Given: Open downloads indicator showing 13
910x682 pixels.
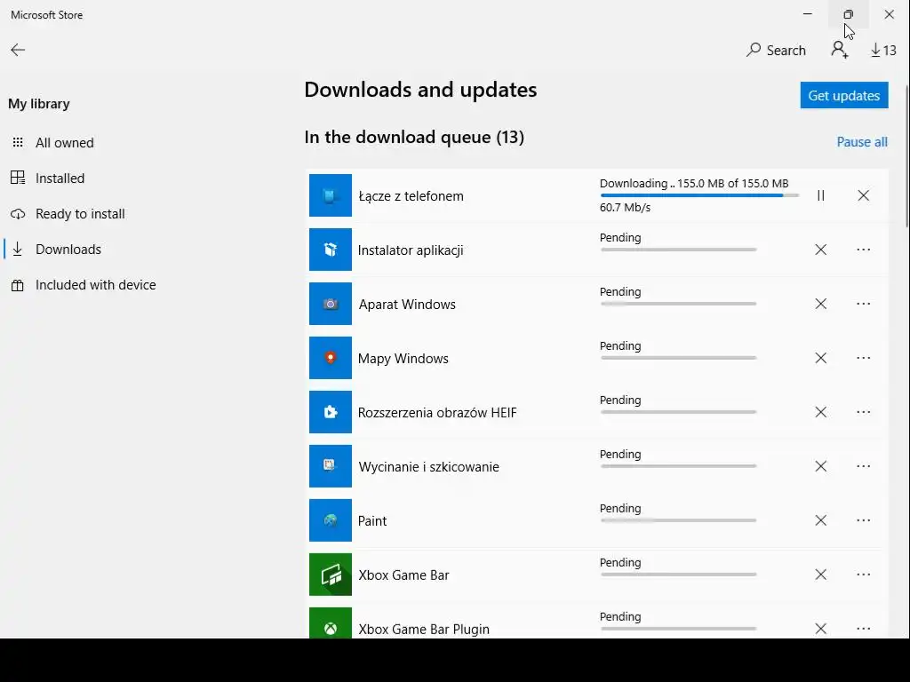Looking at the screenshot, I should click(x=883, y=51).
